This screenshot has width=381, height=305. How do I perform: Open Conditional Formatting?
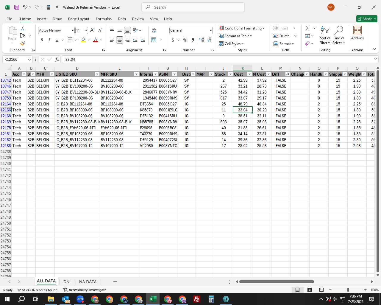point(242,28)
